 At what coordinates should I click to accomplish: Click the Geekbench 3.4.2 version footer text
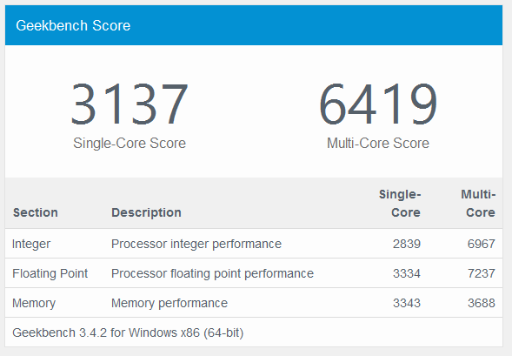click(x=128, y=332)
